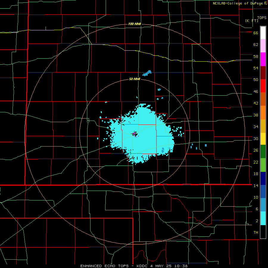Click the 62 value on the scale

coord(256,45)
